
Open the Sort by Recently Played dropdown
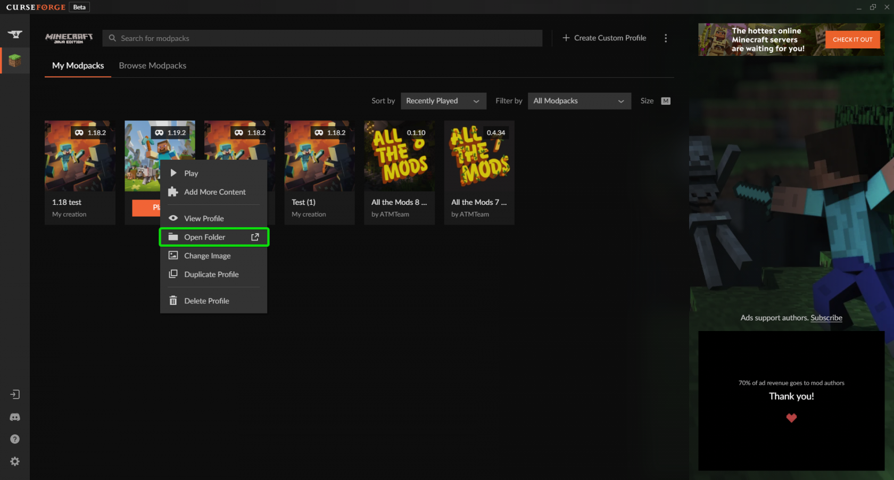click(443, 101)
